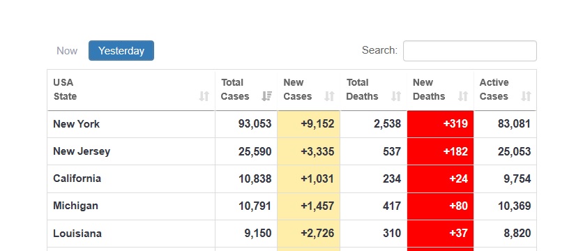Sort by New Deaths arrow icon
Image resolution: width=583 pixels, height=251 pixels.
[x=462, y=96]
